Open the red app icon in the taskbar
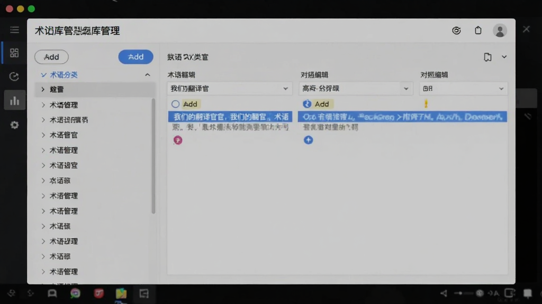The height and width of the screenshot is (304, 542). tap(99, 293)
